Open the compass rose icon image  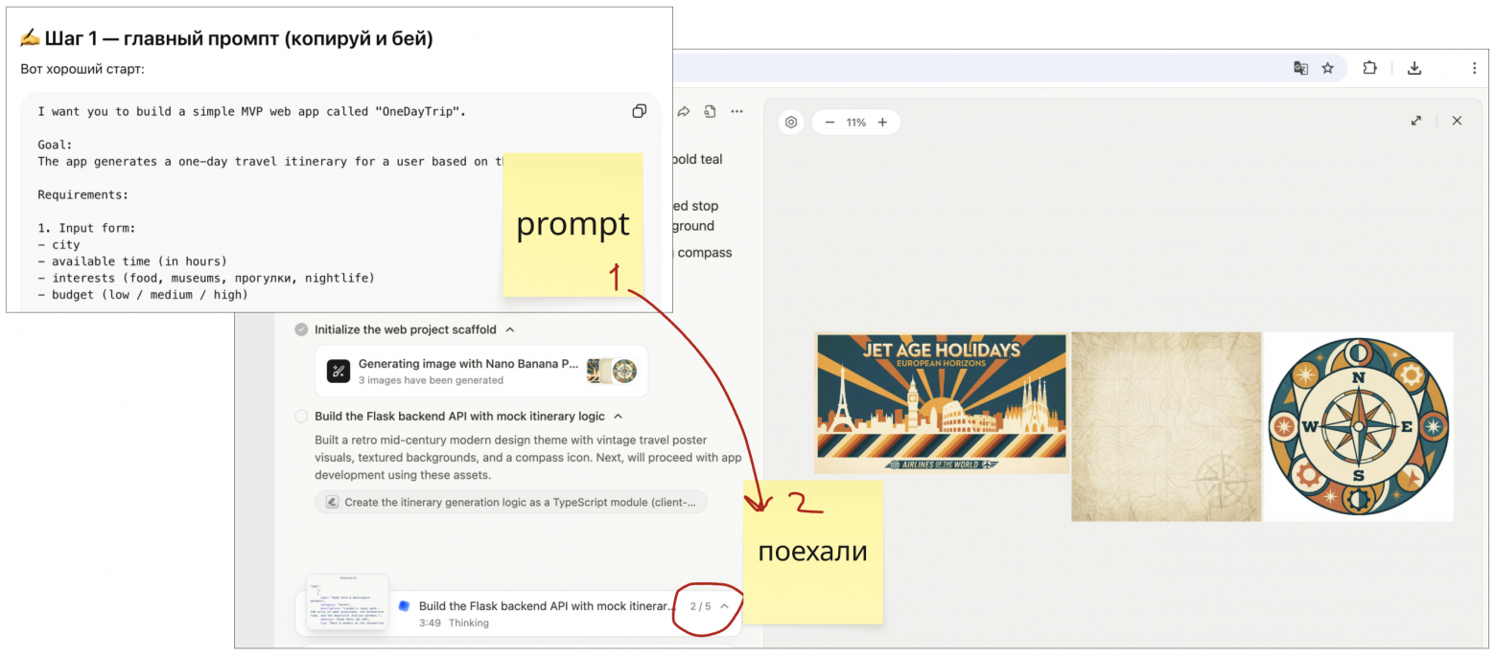pos(1358,426)
